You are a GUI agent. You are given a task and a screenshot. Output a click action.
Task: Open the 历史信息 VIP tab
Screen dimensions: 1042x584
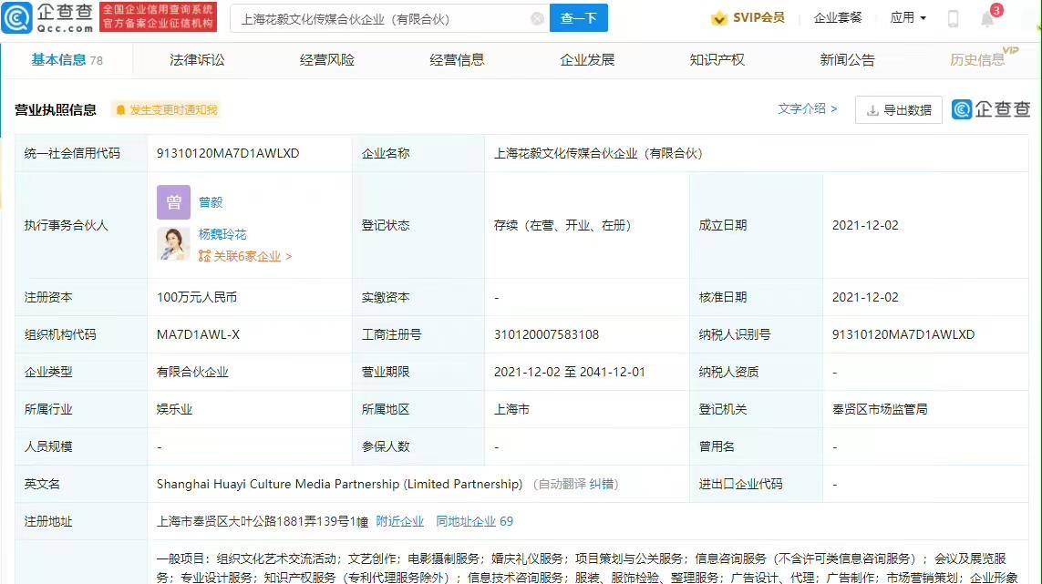click(977, 60)
